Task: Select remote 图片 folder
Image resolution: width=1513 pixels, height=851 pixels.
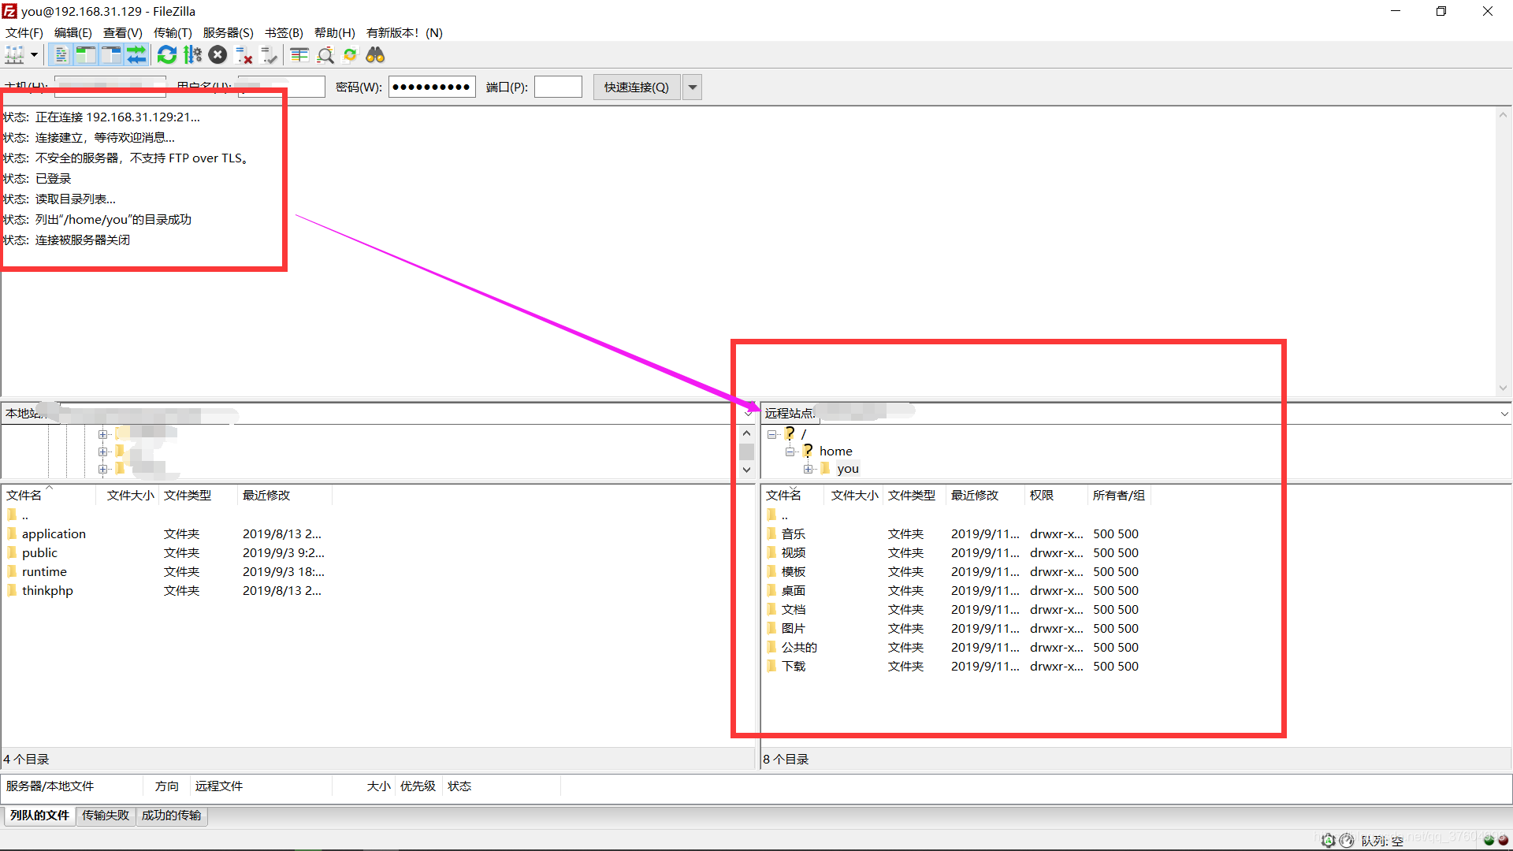Action: pos(794,629)
